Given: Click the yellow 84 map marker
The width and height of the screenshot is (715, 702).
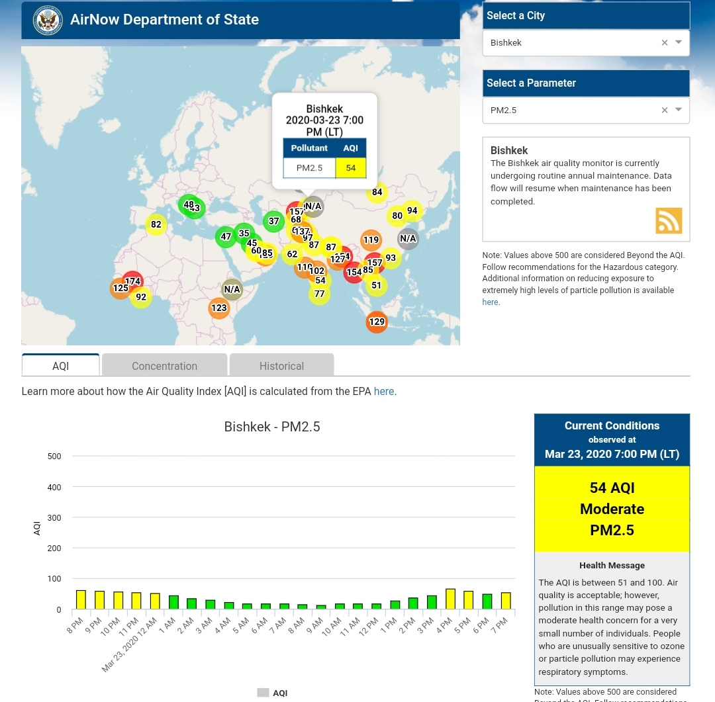Looking at the screenshot, I should (377, 193).
